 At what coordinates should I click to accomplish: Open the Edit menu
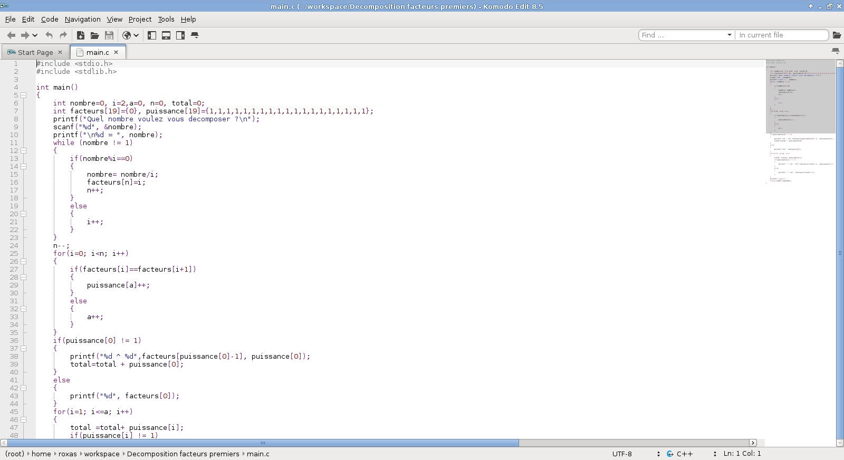[28, 19]
